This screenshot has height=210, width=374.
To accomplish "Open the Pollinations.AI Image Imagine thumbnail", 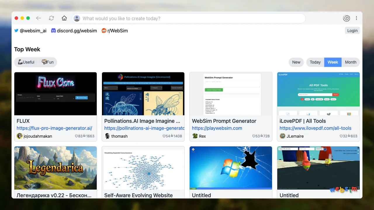I will (143, 94).
